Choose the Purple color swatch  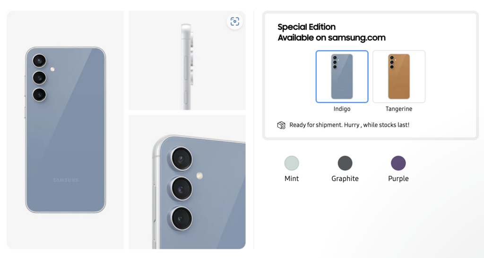click(x=398, y=163)
